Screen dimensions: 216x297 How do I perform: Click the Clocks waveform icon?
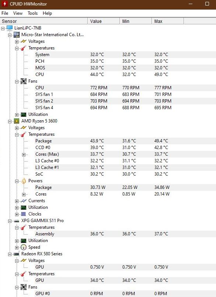[24, 214]
